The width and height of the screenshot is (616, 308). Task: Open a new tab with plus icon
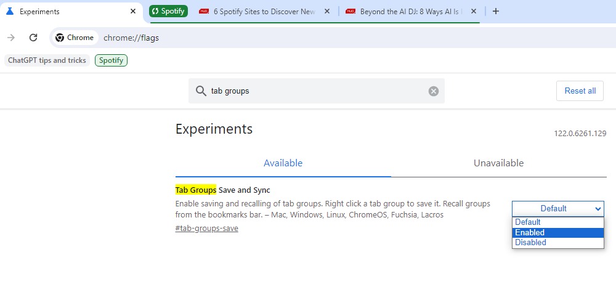(496, 11)
